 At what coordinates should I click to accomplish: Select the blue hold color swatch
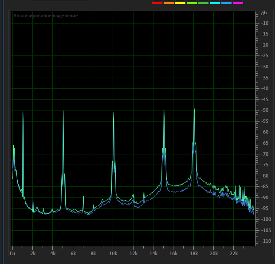[x=226, y=3]
